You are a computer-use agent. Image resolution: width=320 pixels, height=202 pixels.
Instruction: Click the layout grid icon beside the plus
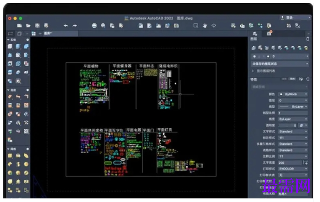pyautogui.click(x=34, y=33)
